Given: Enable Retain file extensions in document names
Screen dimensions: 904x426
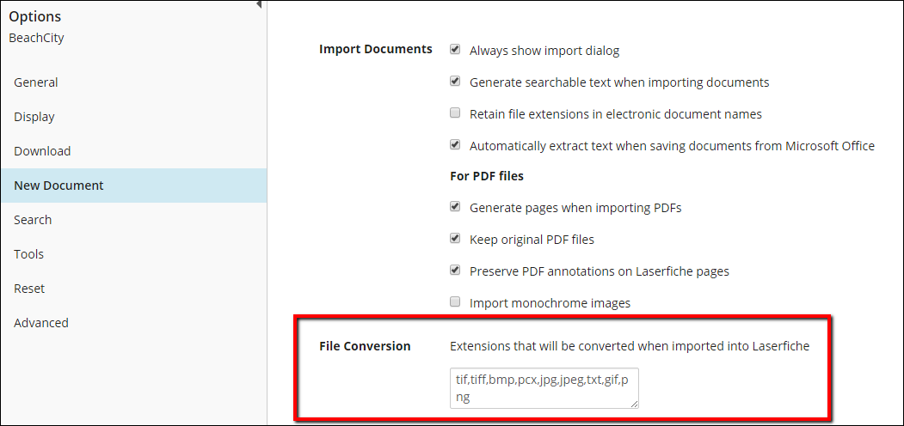Looking at the screenshot, I should 455,113.
